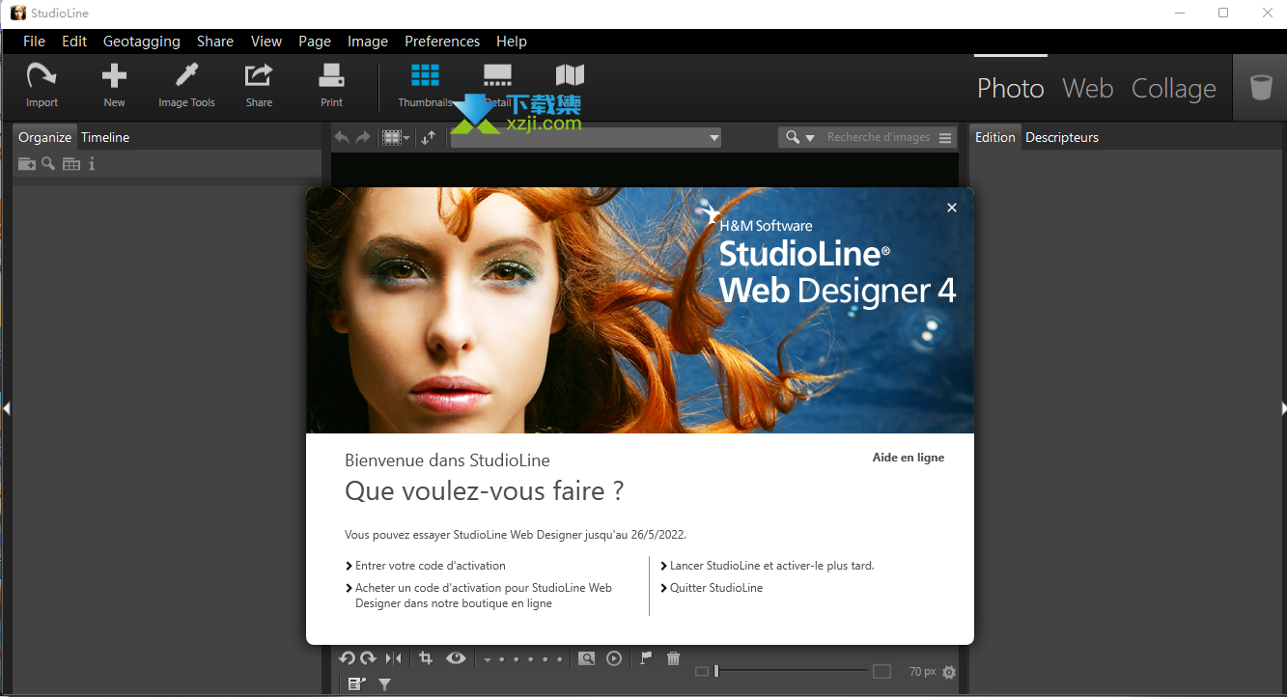The width and height of the screenshot is (1287, 697).
Task: Open the File menu
Action: [x=34, y=42]
